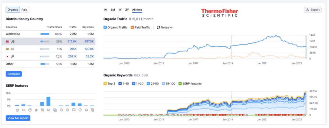Viewport: 329px width, 128px height.
Task: Click the tallest bar in SERP features chart
Action: pyautogui.click(x=48, y=101)
